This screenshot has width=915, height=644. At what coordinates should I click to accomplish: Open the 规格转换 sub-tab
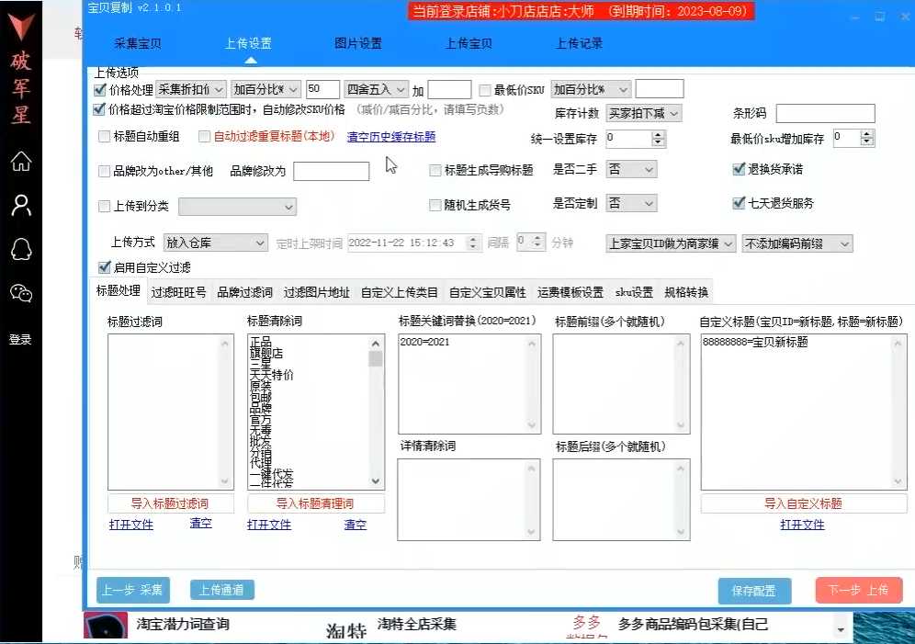[x=686, y=292]
